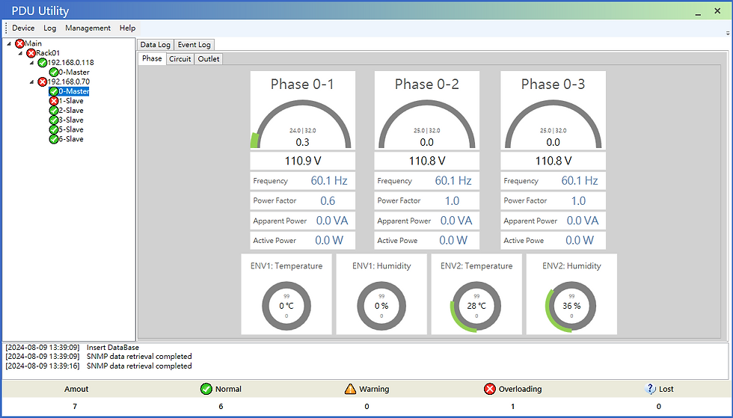
Task: Click the ENV2: Humidity 36 % gauge
Action: point(571,307)
